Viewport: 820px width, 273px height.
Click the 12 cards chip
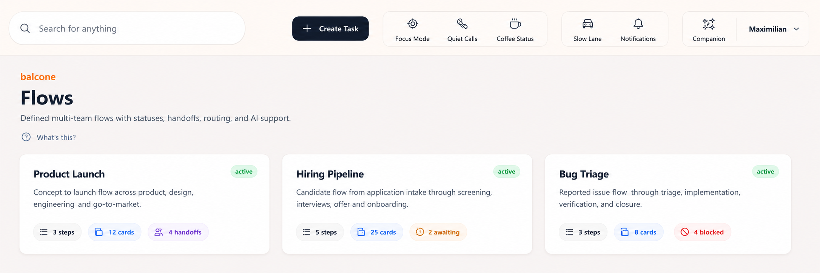[x=115, y=232]
